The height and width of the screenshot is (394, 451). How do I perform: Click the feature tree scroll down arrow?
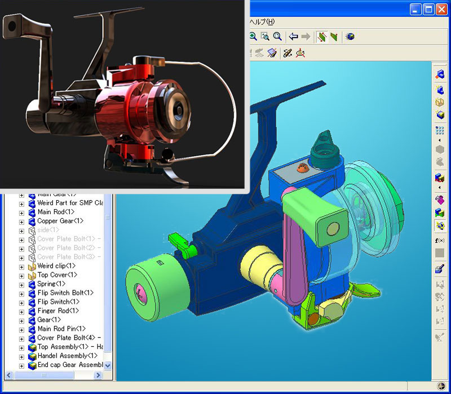pyautogui.click(x=108, y=365)
